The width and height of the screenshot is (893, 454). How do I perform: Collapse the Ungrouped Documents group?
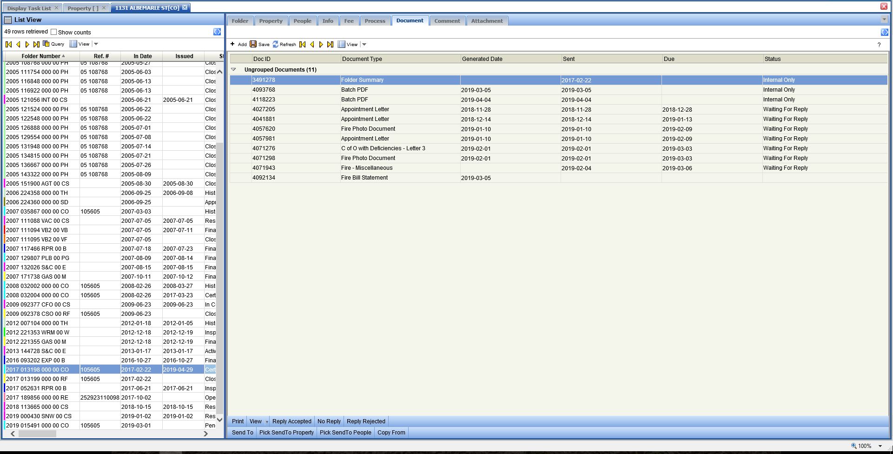click(233, 69)
